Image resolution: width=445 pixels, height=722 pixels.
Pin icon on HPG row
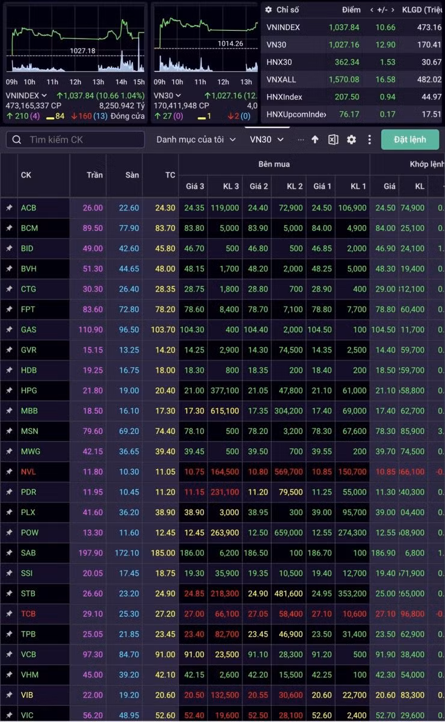click(x=9, y=390)
